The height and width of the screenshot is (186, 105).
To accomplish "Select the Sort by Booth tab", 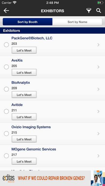I will tap(28, 22).
